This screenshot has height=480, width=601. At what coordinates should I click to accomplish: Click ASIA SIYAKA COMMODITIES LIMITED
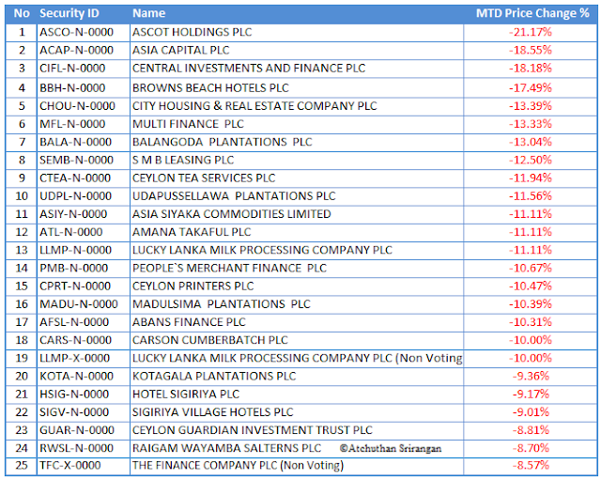pyautogui.click(x=232, y=214)
